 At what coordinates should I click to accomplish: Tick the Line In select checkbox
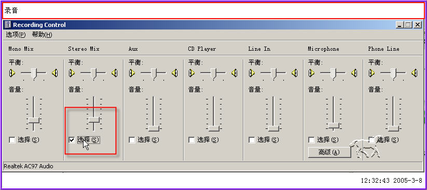(252, 140)
